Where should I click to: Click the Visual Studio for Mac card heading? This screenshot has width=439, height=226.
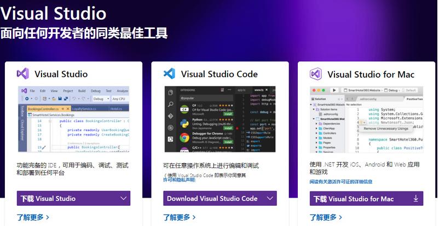coord(371,74)
